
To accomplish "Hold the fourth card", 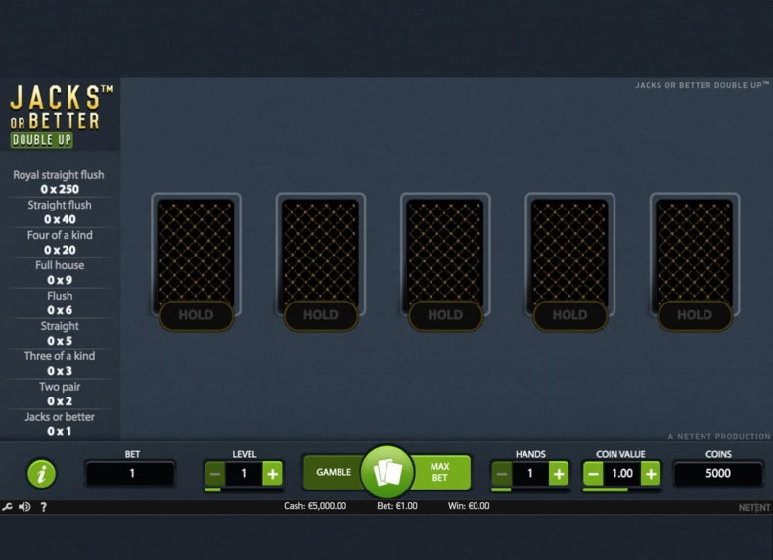I will (x=569, y=315).
